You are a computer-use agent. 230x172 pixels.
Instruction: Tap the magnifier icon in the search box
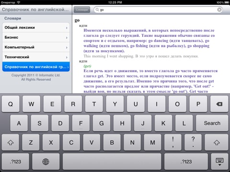97,10
